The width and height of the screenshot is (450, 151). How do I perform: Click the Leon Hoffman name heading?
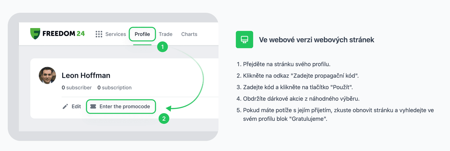86,75
